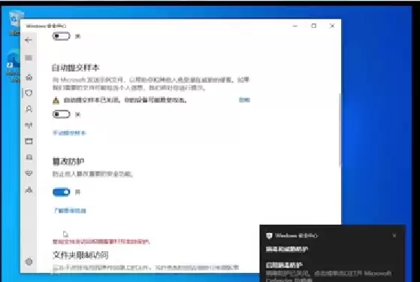Viewport: 420px width, 282px height.
Task: Open learn more link under tamper protection
Action: [70, 211]
